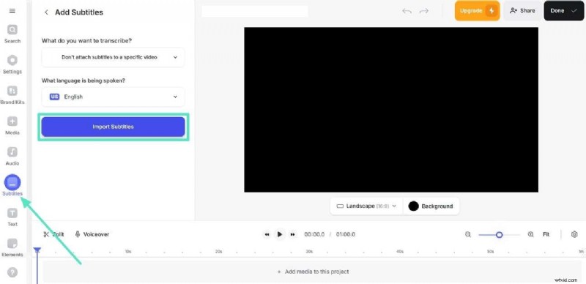Click the 00:00.0 current time
This screenshot has height=284, width=586.
coord(314,234)
